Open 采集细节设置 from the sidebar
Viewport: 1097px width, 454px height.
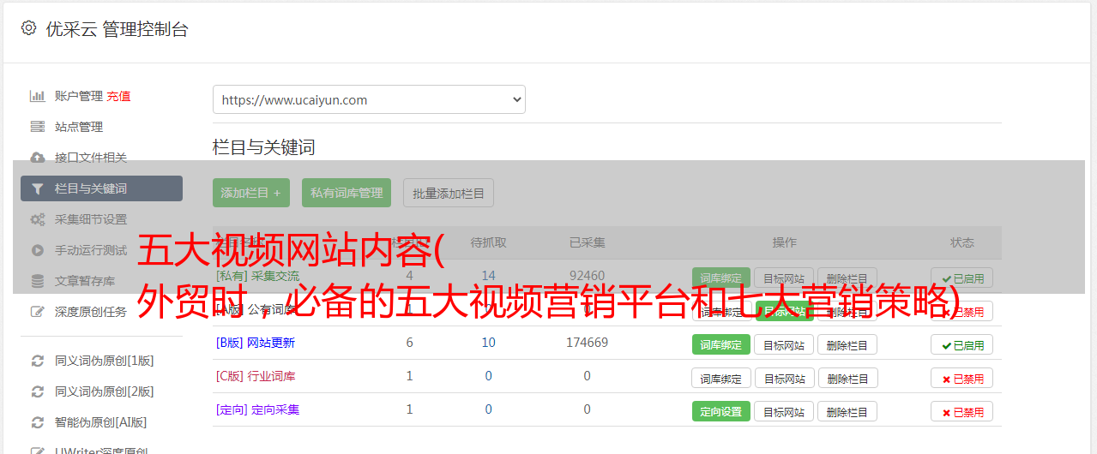tap(91, 219)
